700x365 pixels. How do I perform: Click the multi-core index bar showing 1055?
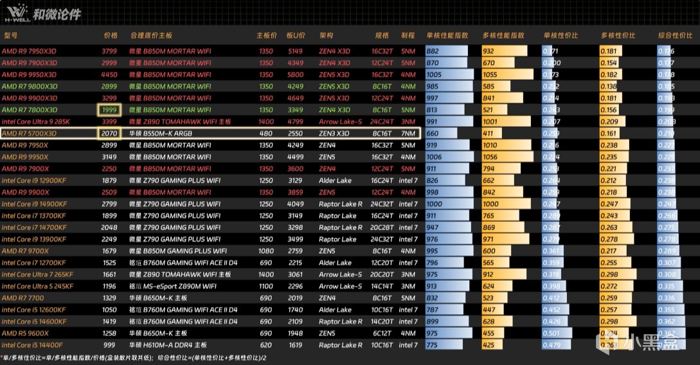point(508,75)
